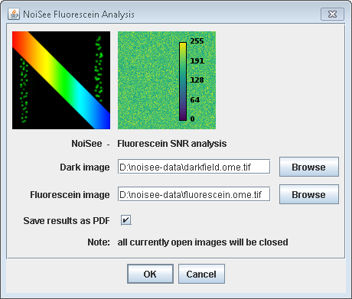Viewport: 352px width, 299px height.
Task: Browse for the Dark image file
Action: [x=309, y=167]
